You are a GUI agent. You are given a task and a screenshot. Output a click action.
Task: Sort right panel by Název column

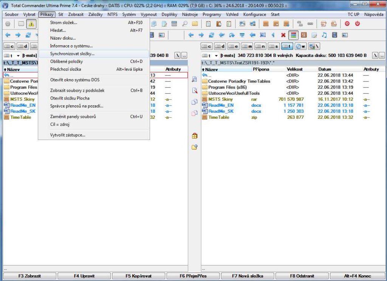pyautogui.click(x=227, y=69)
